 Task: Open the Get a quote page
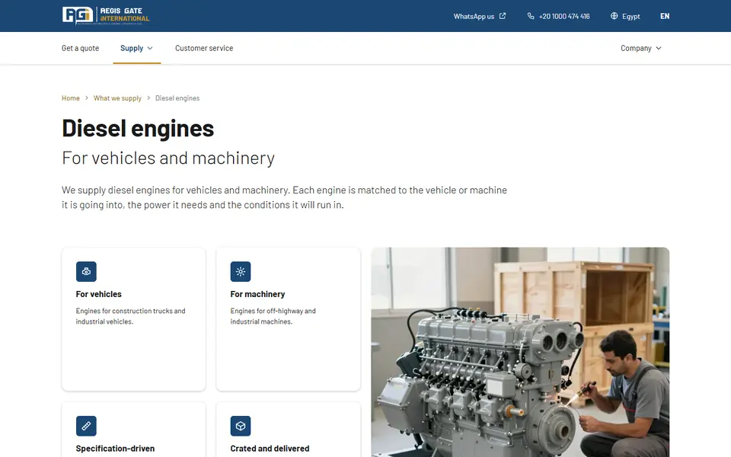(80, 48)
